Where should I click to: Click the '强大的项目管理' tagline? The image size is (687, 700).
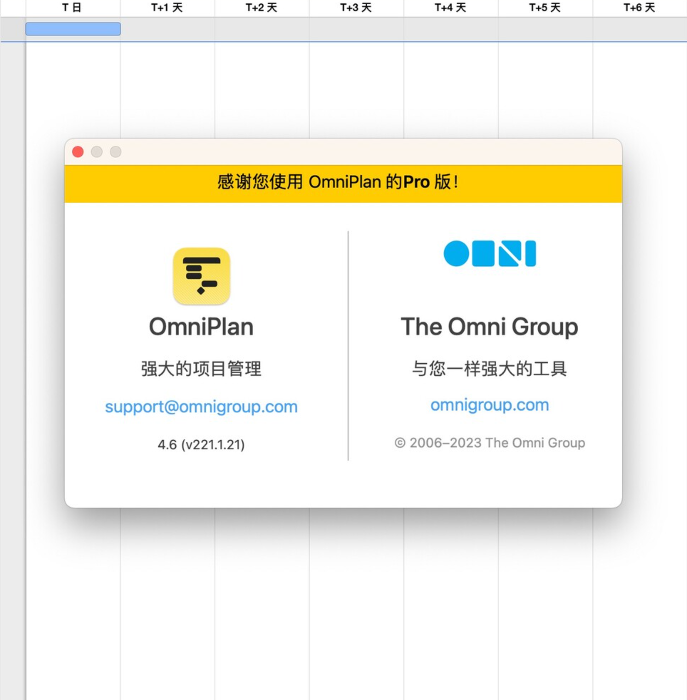tap(201, 369)
